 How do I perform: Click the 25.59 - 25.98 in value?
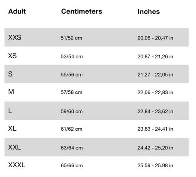tap(155, 166)
